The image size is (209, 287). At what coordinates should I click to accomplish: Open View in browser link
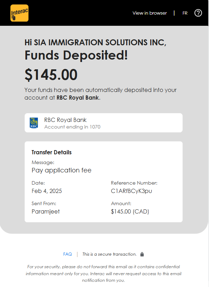click(x=150, y=13)
